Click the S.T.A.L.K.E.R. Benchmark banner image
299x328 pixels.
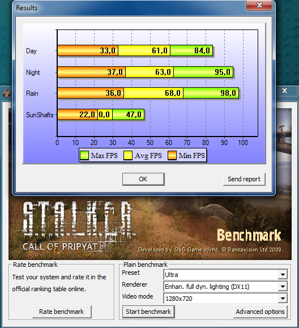[x=150, y=228]
